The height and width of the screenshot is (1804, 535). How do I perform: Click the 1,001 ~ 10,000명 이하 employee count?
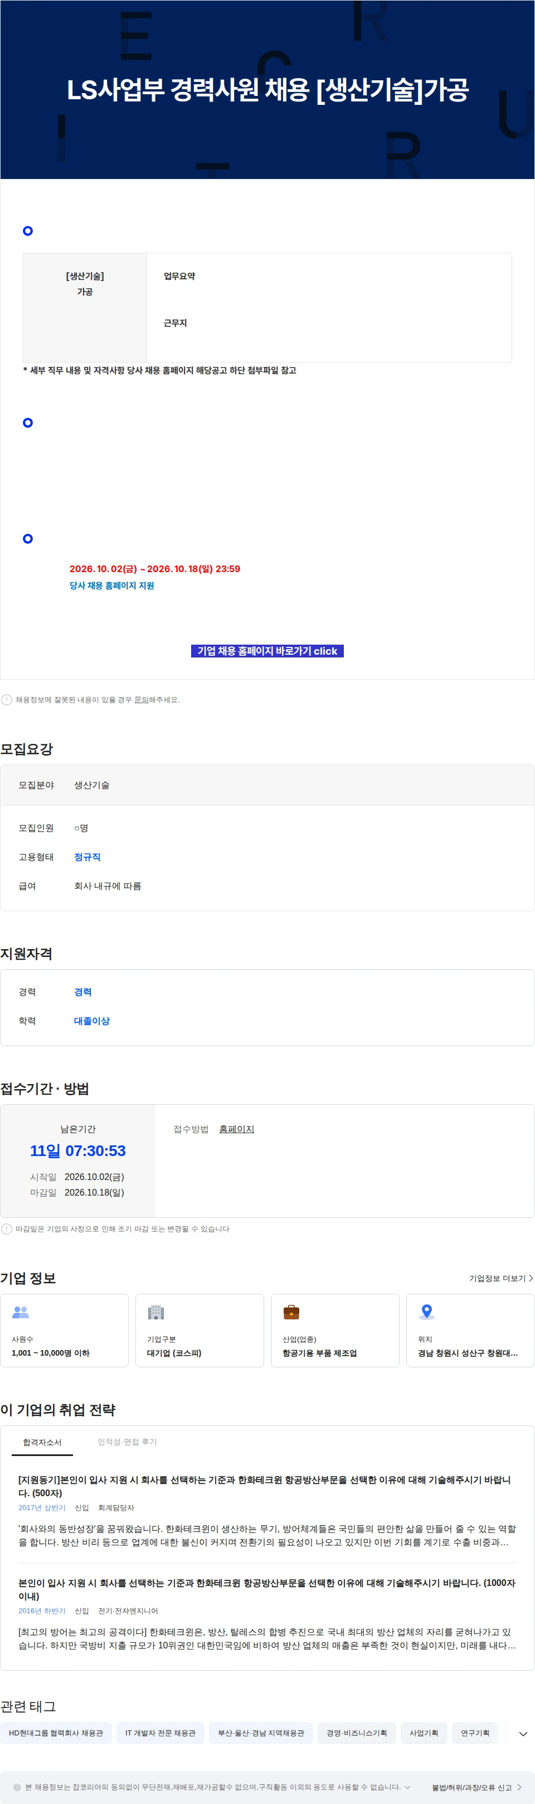tap(50, 1353)
